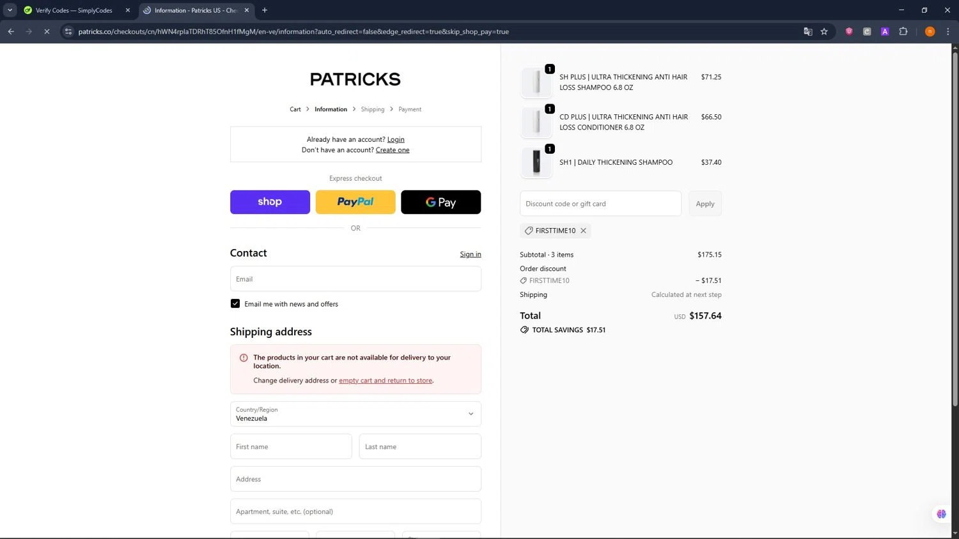This screenshot has height=539, width=959.
Task: Open the Chrome profile avatar
Action: point(930,31)
